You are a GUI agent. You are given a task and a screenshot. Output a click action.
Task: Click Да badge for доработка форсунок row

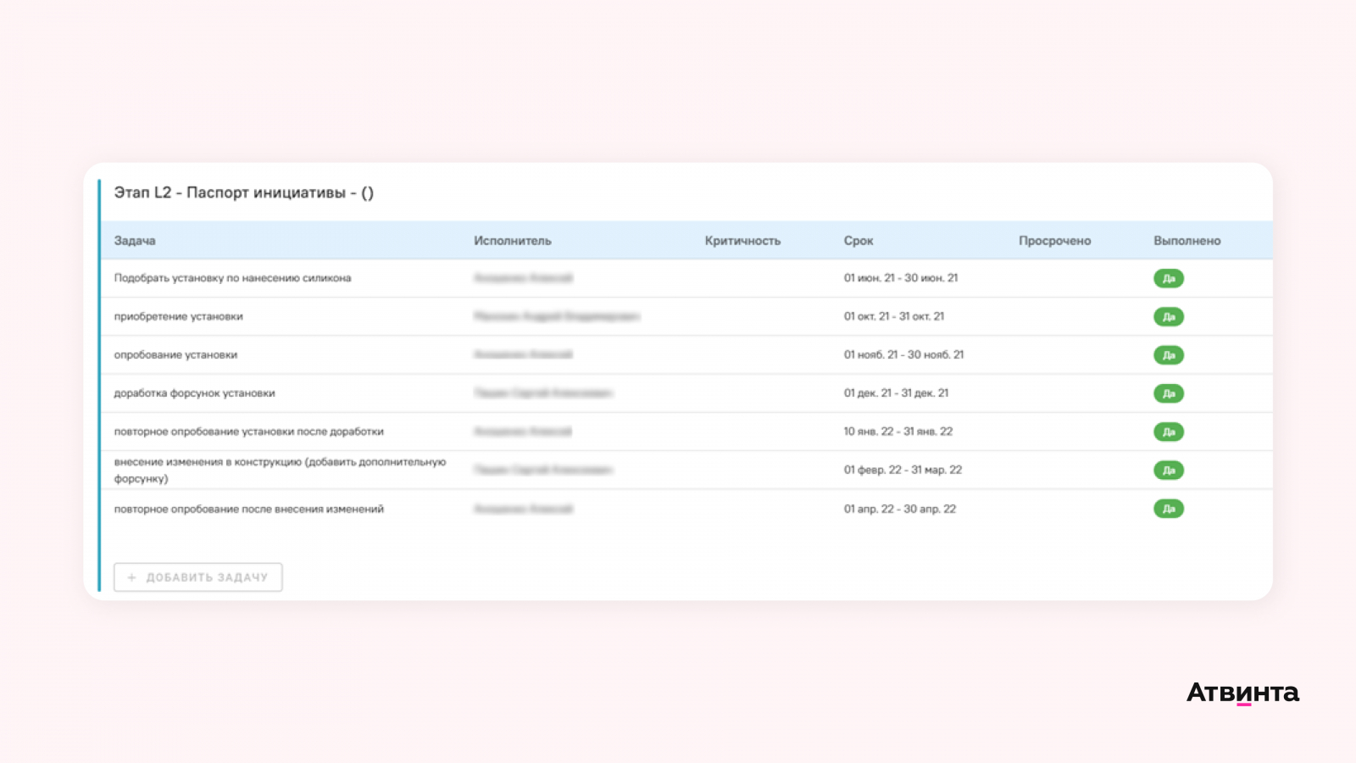coord(1169,393)
